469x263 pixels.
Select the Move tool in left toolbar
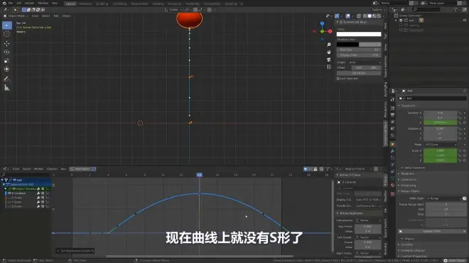[6, 43]
